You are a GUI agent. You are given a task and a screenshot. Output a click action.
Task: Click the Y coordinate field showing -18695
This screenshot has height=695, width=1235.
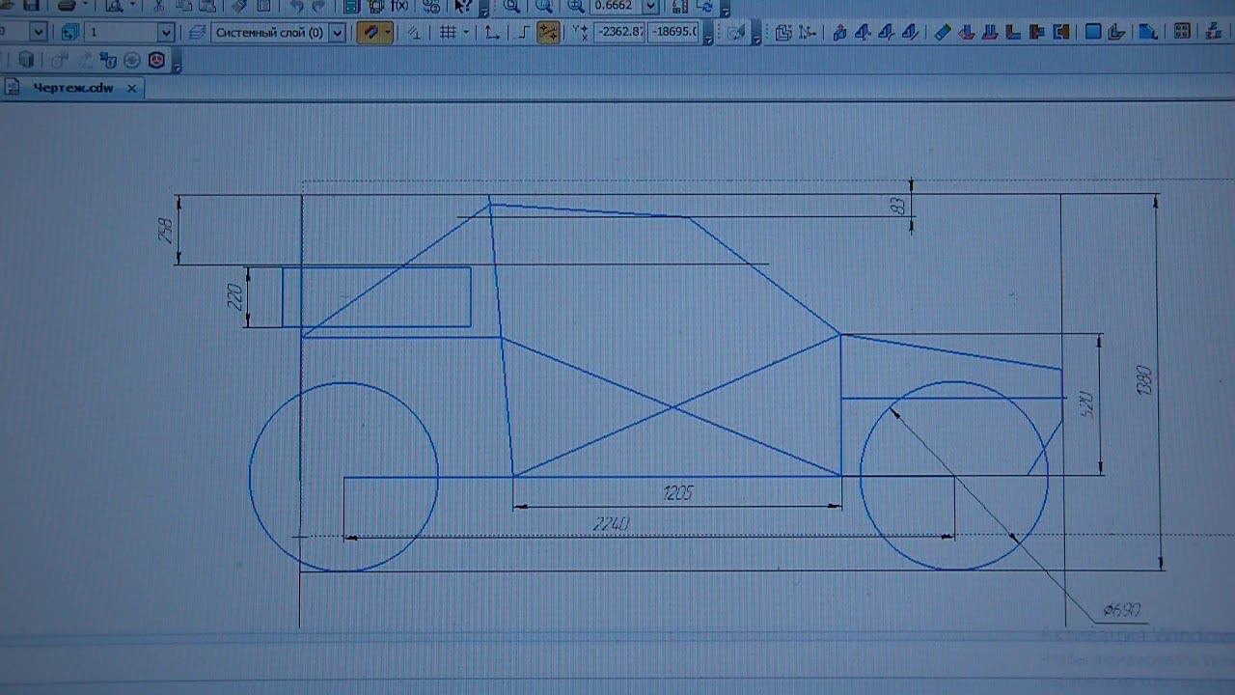tap(673, 32)
